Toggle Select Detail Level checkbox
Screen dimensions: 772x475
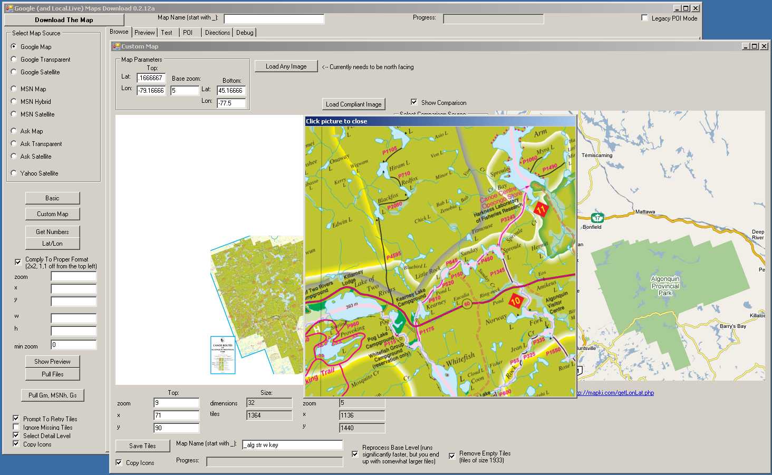pos(16,435)
